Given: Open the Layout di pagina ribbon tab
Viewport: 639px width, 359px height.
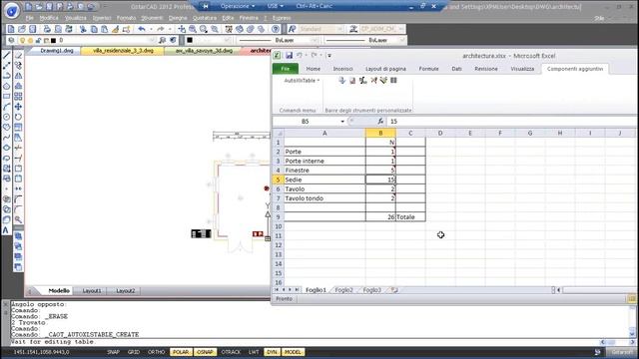Looking at the screenshot, I should tap(385, 69).
